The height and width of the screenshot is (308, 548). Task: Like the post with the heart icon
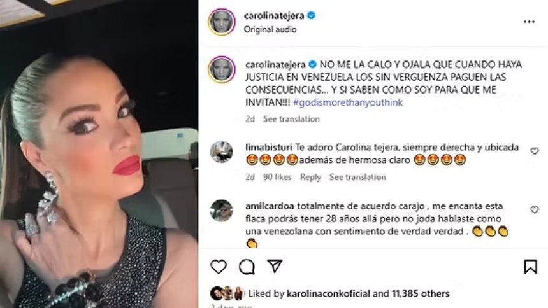pyautogui.click(x=219, y=267)
